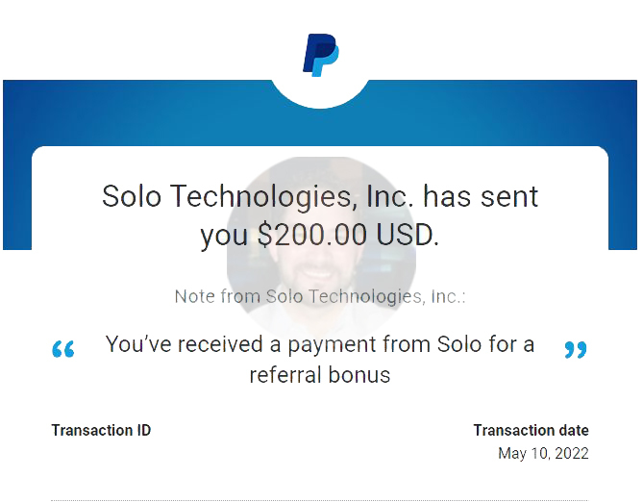This screenshot has height=502, width=643.
Task: Click the "Transaction ID" label
Action: (x=101, y=430)
